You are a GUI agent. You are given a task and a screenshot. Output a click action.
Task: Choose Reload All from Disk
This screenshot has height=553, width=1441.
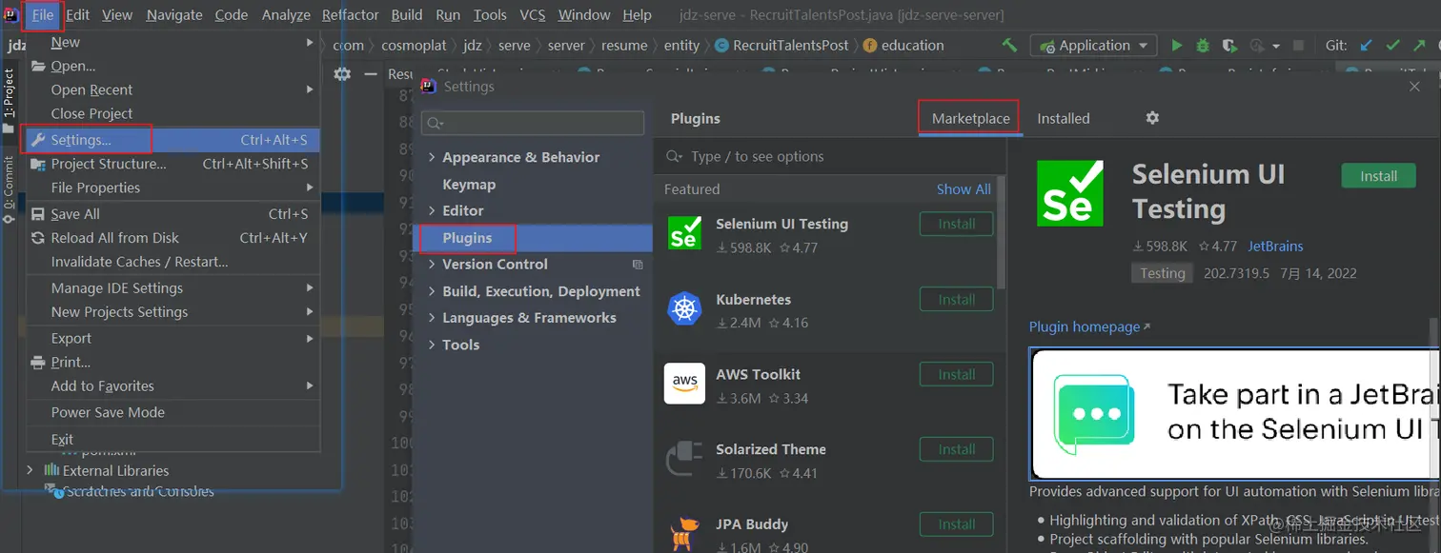point(173,238)
